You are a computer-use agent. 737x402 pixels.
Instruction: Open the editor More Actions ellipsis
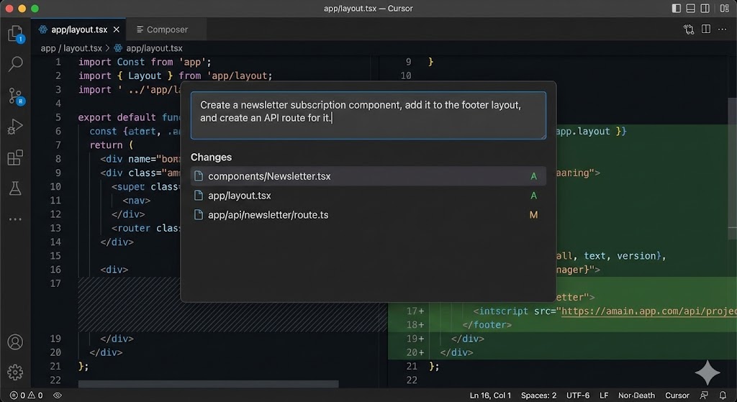click(x=723, y=29)
